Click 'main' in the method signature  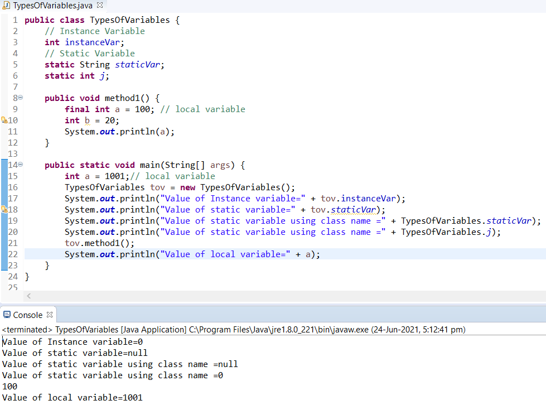[149, 165]
